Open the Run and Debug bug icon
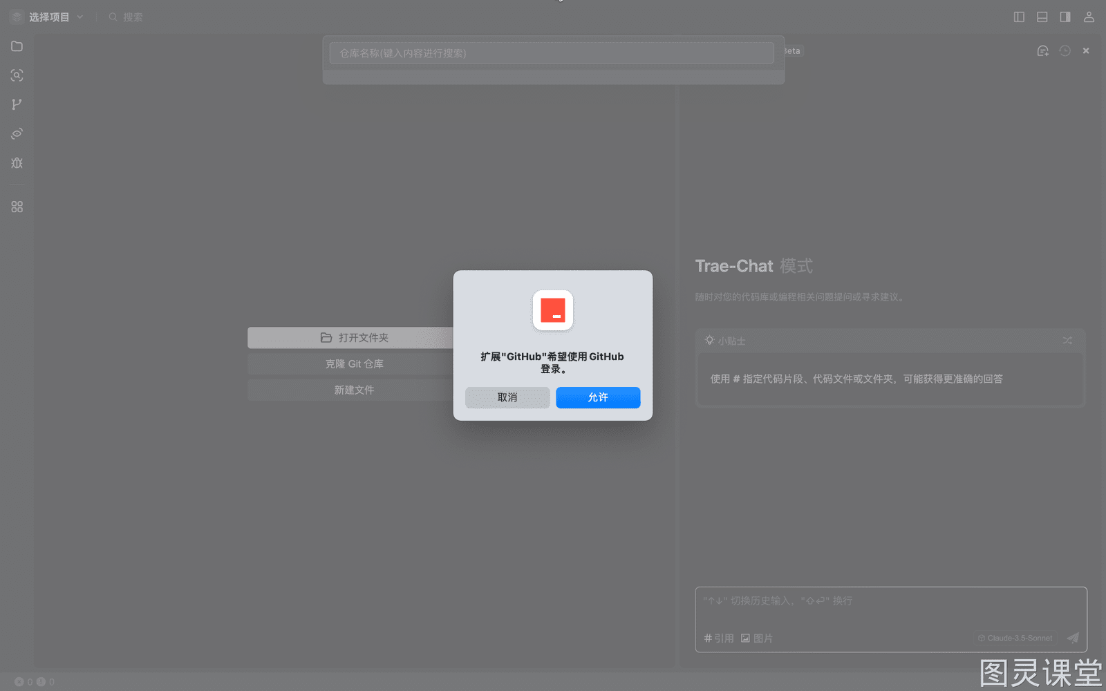This screenshot has height=691, width=1106. pos(17,163)
